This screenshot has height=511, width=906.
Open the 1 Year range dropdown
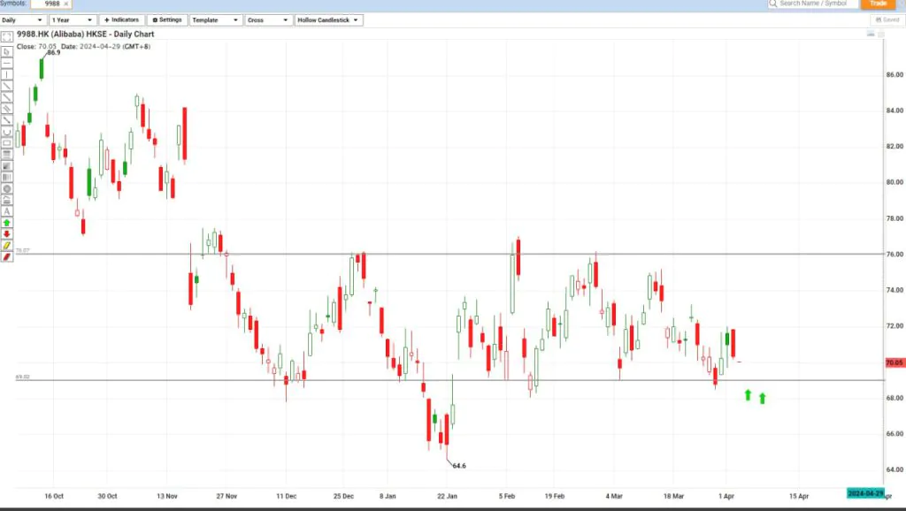point(73,19)
